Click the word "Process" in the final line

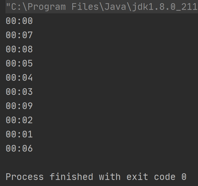25,177
